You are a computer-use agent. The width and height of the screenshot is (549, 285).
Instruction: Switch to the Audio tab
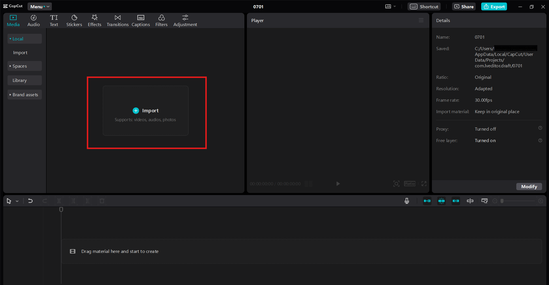pyautogui.click(x=33, y=21)
